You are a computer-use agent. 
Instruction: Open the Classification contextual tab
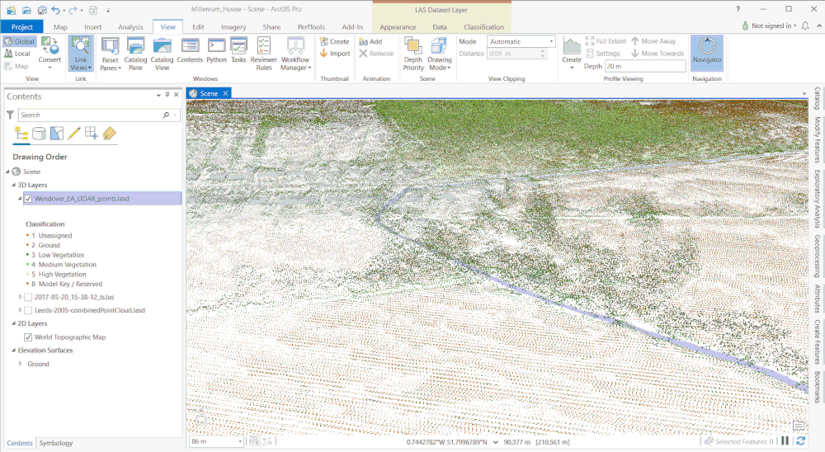483,27
